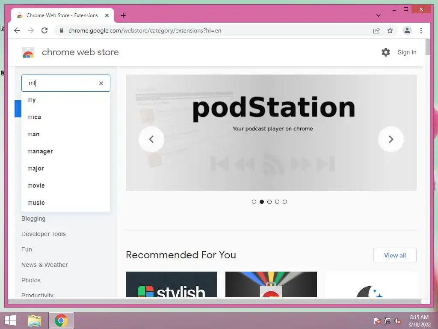Close the Chrome Web Store tab
This screenshot has height=329, width=438.
point(107,15)
